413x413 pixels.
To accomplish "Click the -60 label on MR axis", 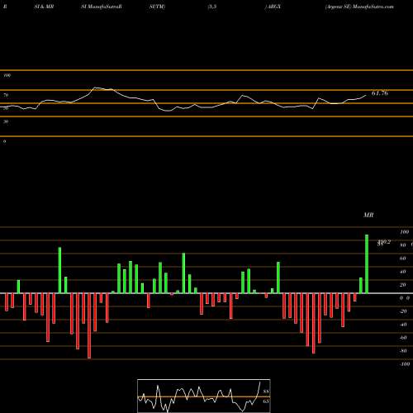I will pyautogui.click(x=403, y=338).
